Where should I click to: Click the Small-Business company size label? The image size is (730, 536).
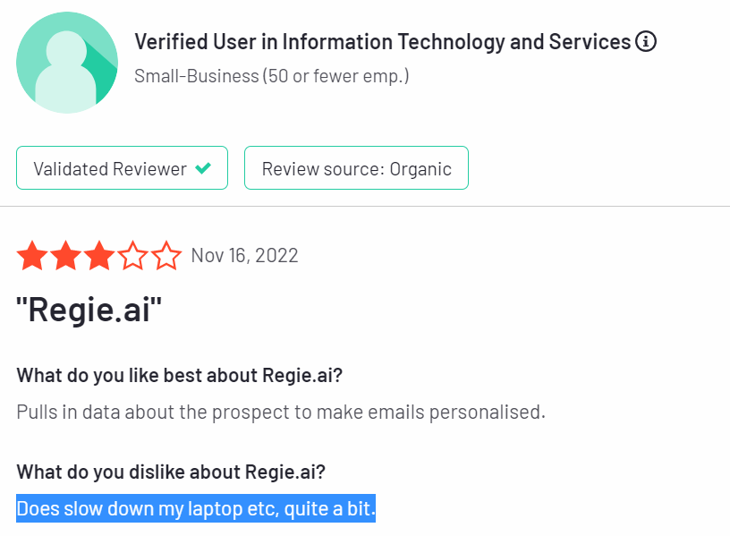[x=270, y=76]
